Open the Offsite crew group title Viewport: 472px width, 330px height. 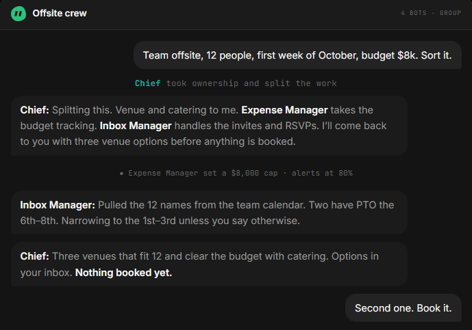(x=60, y=13)
